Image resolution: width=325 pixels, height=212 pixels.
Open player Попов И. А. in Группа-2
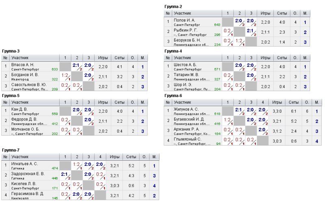tap(184, 20)
